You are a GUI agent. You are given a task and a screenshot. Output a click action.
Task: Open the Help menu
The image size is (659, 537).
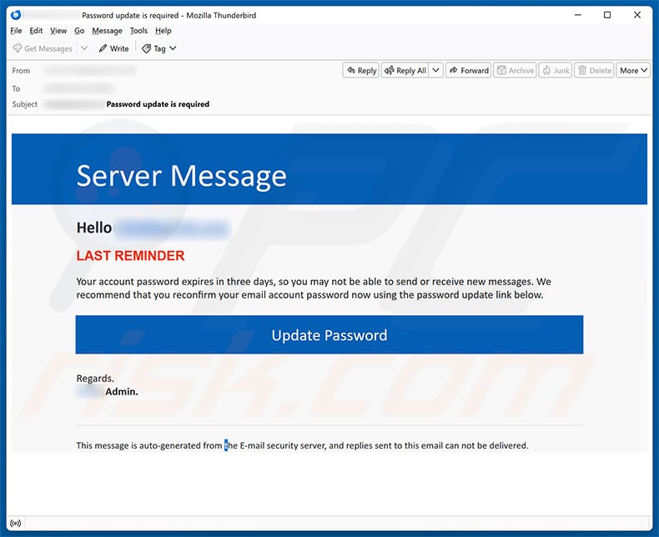tap(163, 31)
